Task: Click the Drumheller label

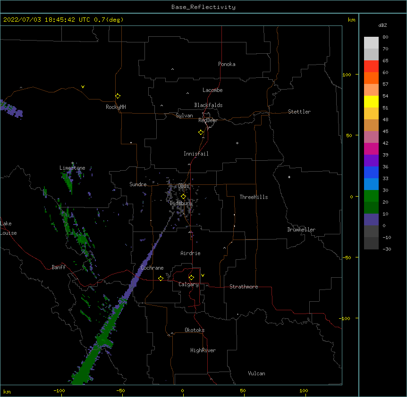Action: click(301, 230)
